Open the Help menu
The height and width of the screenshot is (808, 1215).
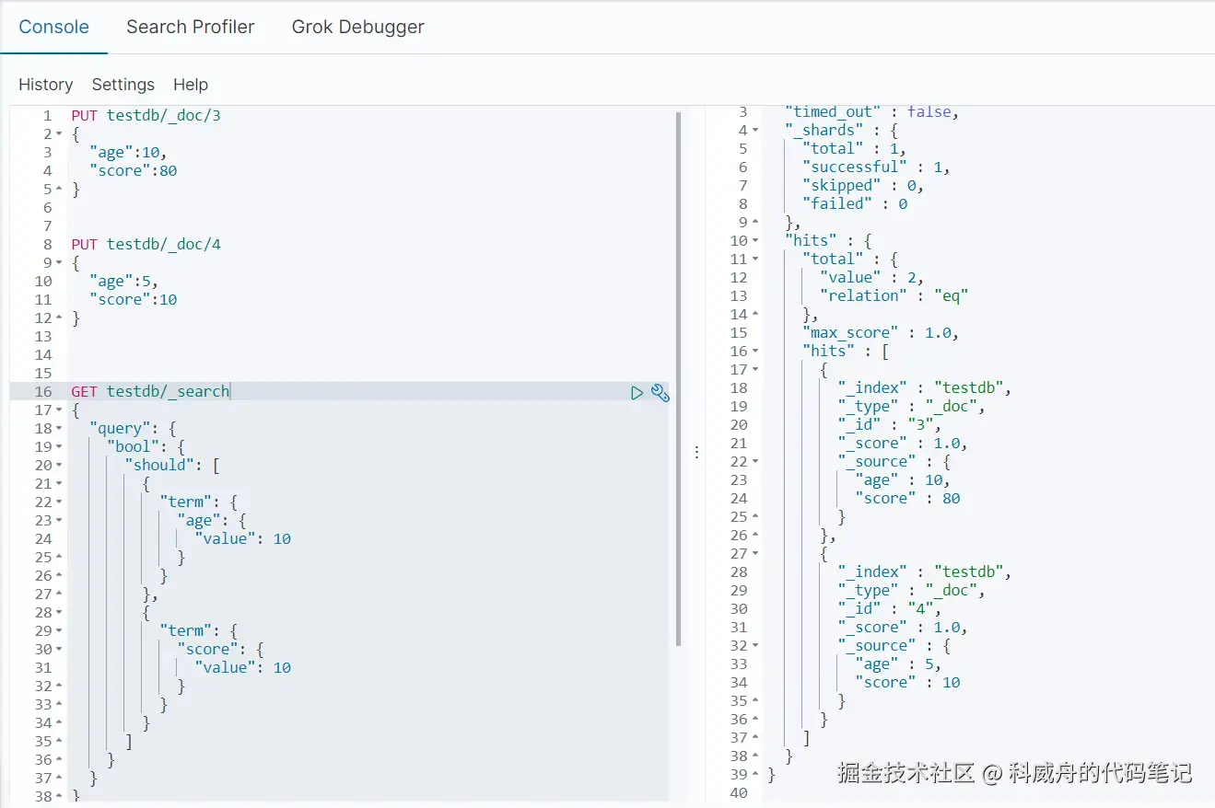(x=191, y=85)
